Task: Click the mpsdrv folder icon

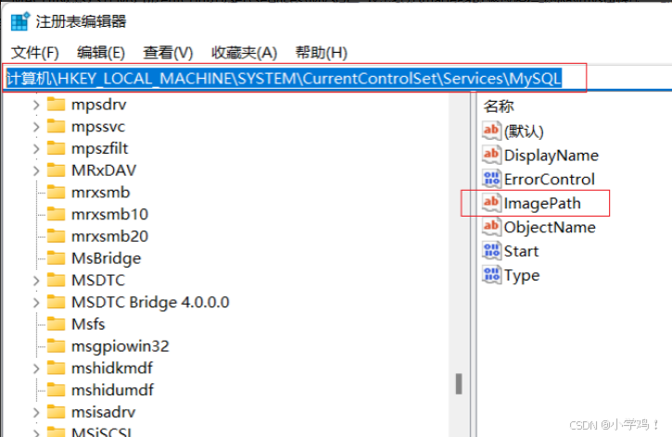Action: 56,104
